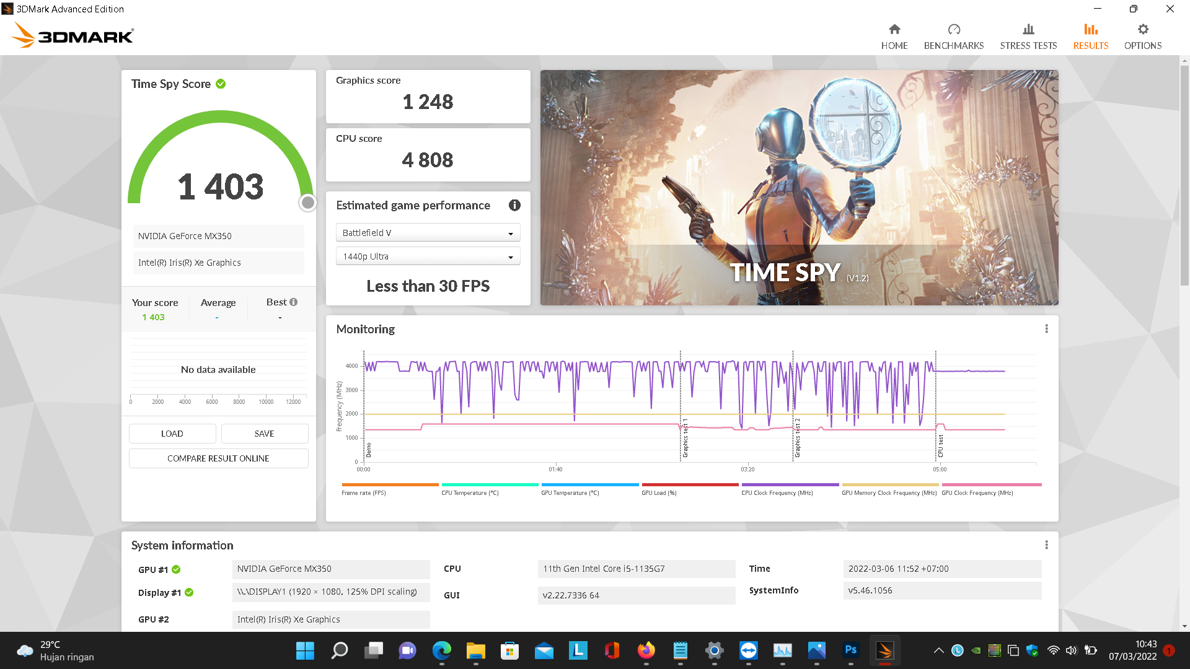Open the BENCHMARKS tab
Screen dimensions: 1190x669
(954, 37)
